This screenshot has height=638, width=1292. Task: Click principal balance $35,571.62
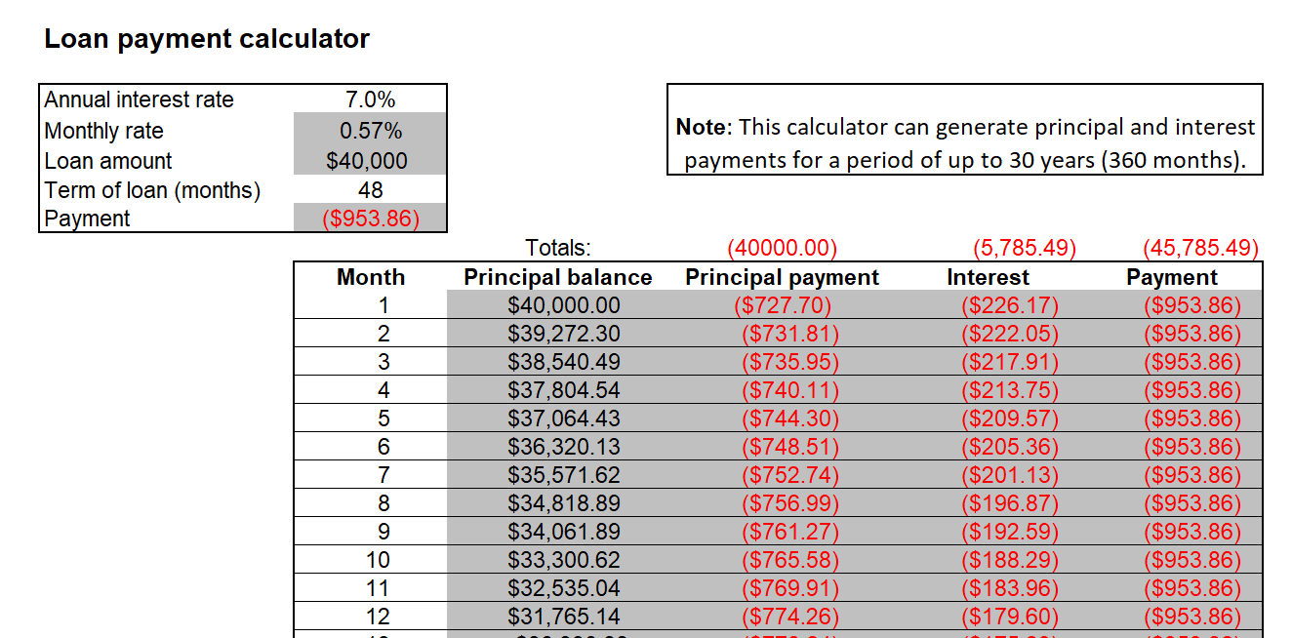click(x=564, y=475)
